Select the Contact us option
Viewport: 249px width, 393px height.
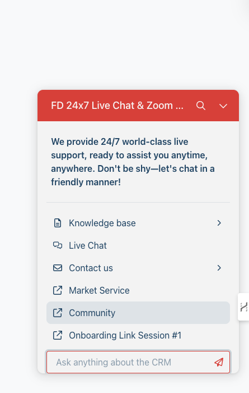(138, 268)
